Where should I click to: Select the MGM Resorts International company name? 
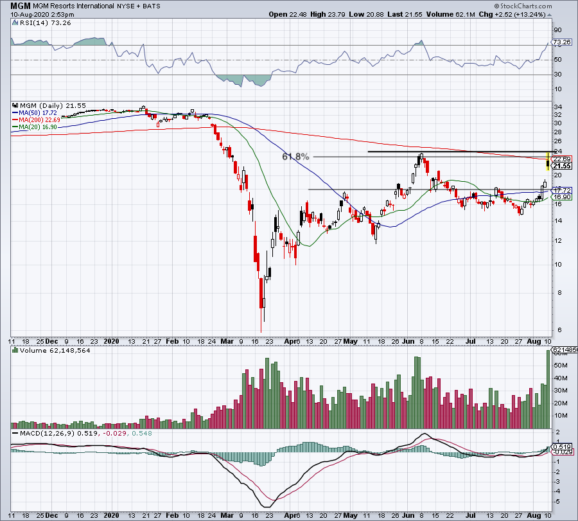74,6
